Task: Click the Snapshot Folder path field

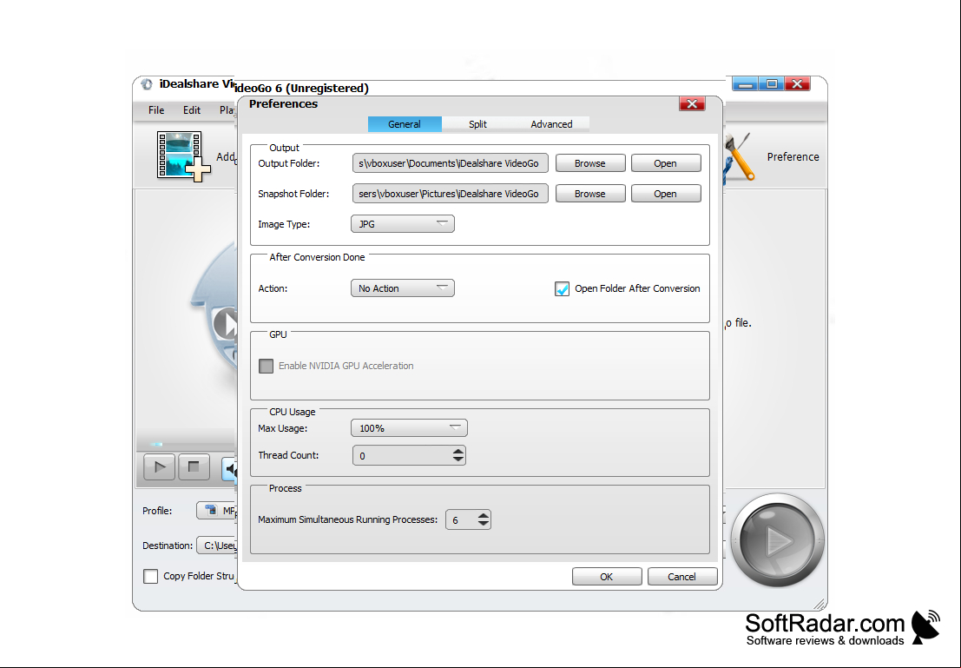Action: pyautogui.click(x=451, y=194)
